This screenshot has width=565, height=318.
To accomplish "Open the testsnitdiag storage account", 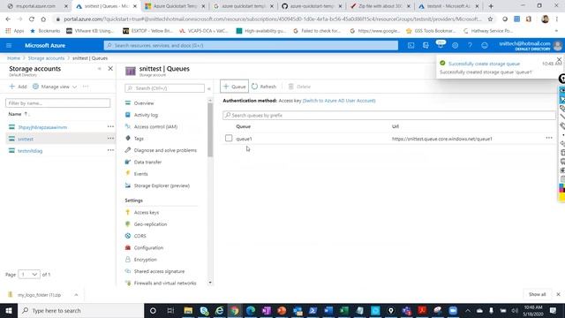I will pyautogui.click(x=30, y=151).
